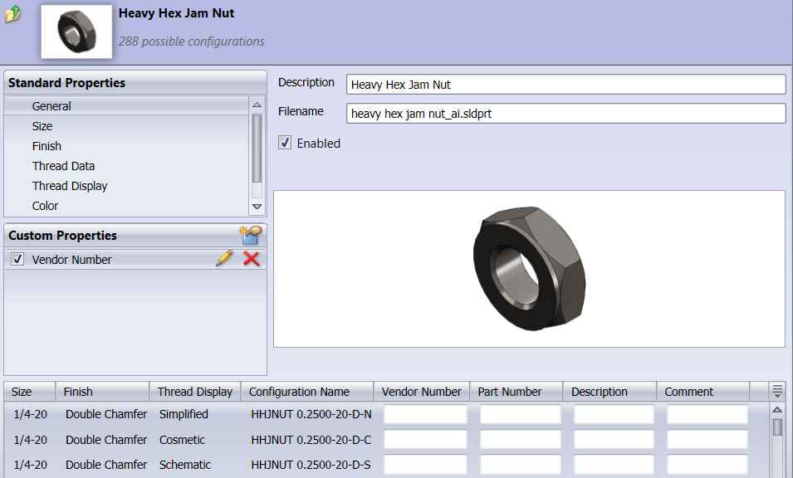
Task: Choose the Finish property
Action: tap(47, 146)
